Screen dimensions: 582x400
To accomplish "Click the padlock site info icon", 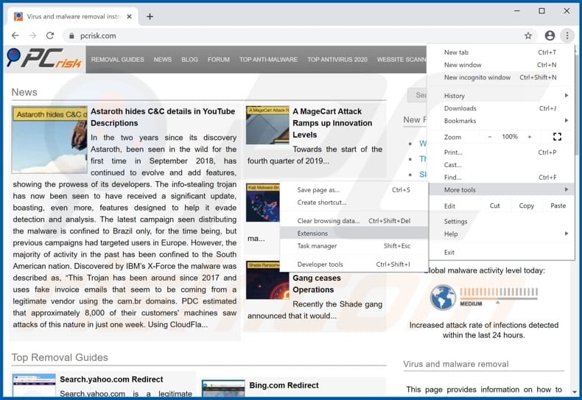I will tap(71, 35).
